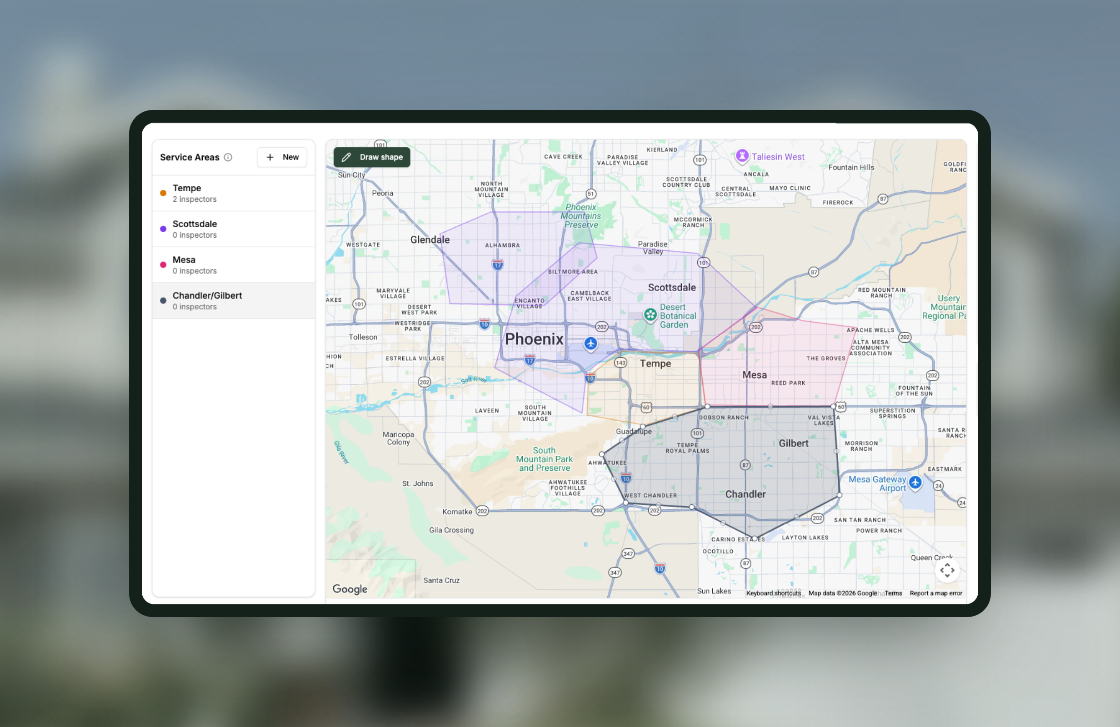Click the Mesa Gateway Airport icon

(x=915, y=482)
